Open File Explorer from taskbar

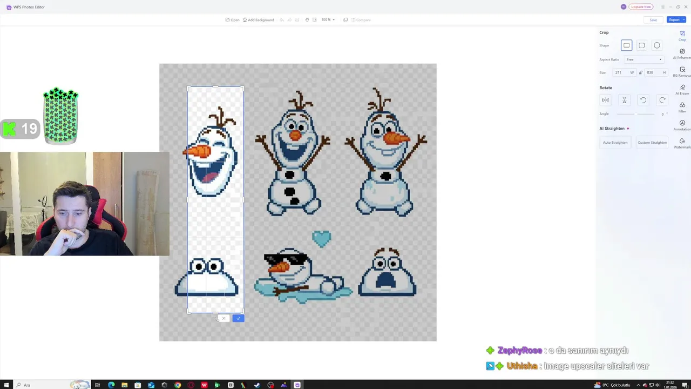tap(125, 385)
